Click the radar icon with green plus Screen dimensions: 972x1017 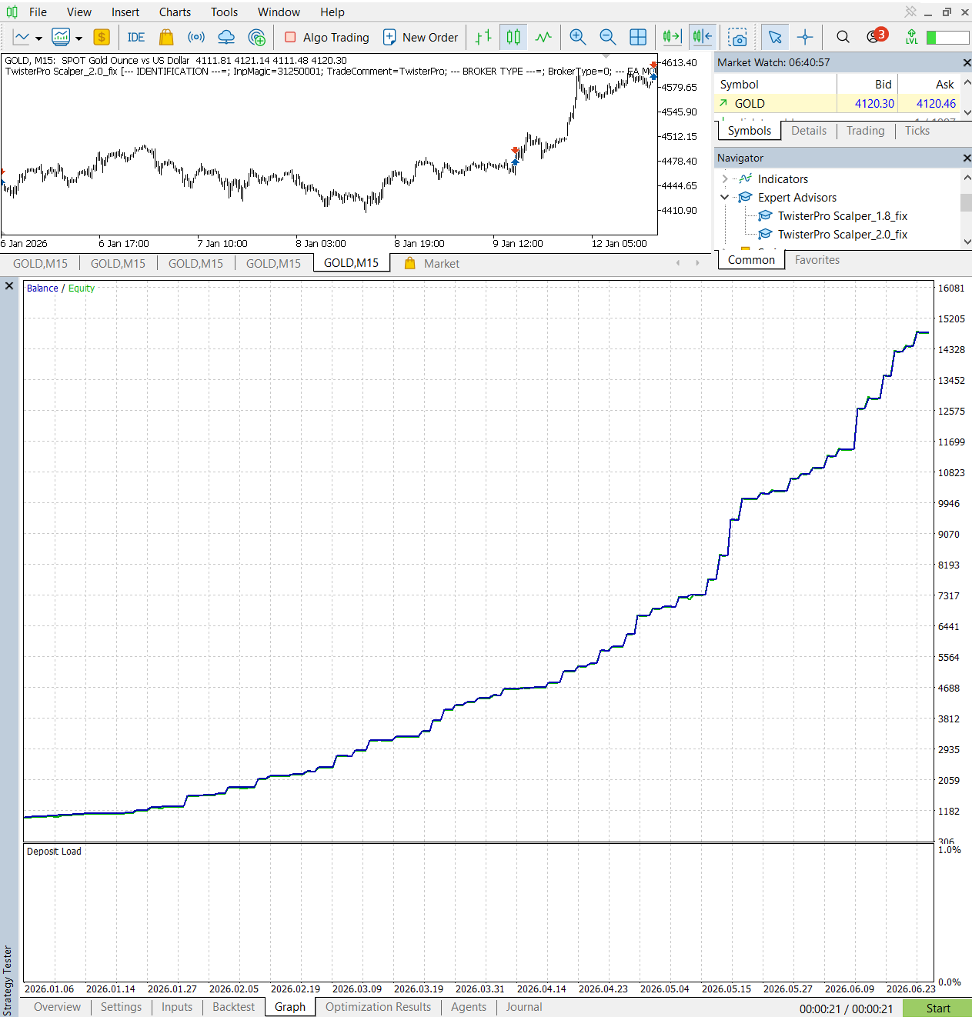coord(257,37)
